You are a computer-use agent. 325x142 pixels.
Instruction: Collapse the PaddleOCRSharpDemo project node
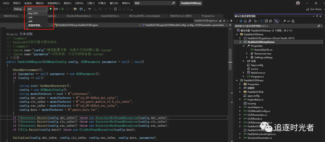240,42
